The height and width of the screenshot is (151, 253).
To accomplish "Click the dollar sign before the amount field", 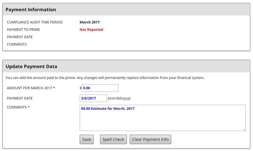I will click(x=80, y=88).
